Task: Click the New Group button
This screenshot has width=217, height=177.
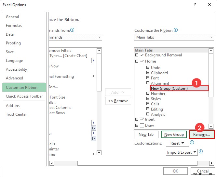Action: click(174, 135)
